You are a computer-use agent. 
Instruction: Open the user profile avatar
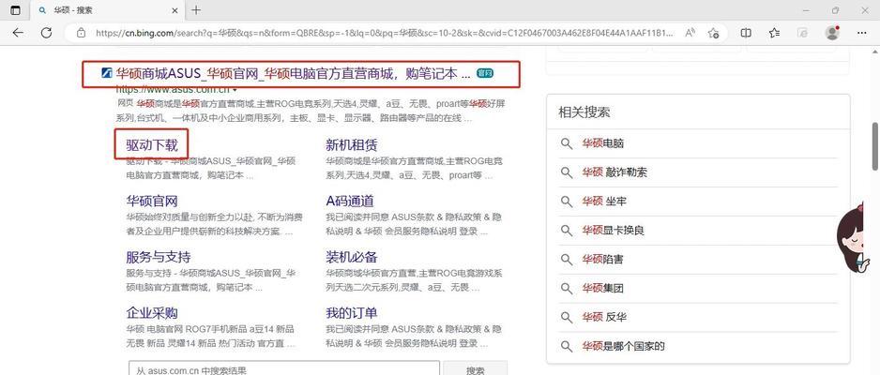(832, 33)
